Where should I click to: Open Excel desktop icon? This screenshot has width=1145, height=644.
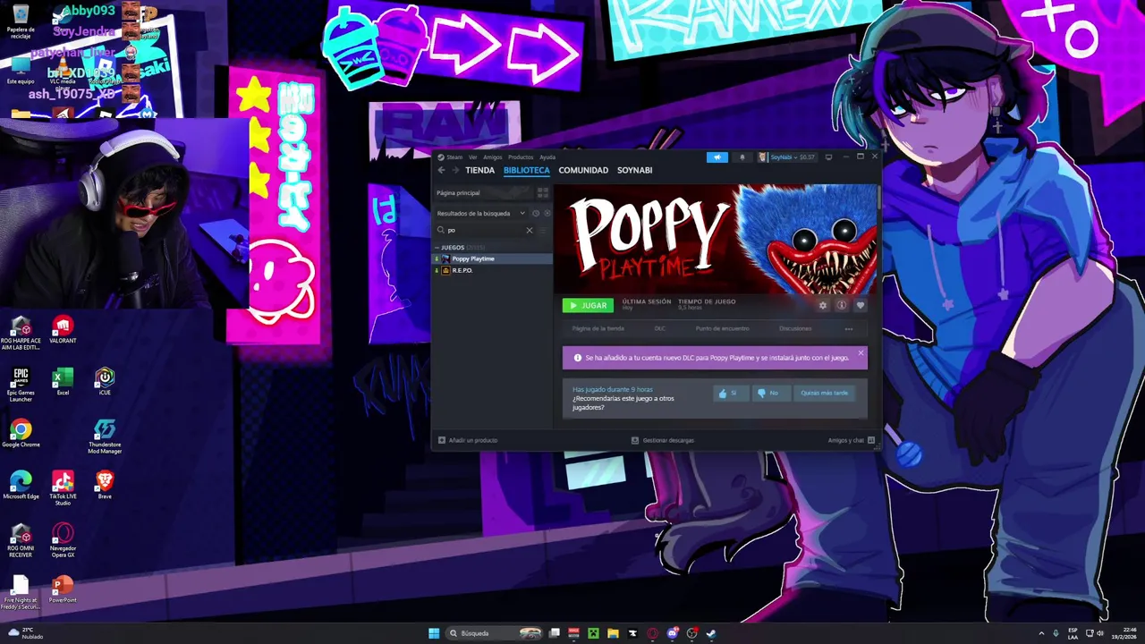pyautogui.click(x=63, y=381)
